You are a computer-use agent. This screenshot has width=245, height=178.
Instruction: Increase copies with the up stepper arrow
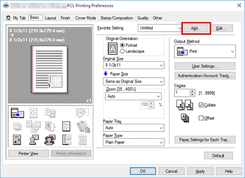193,91
